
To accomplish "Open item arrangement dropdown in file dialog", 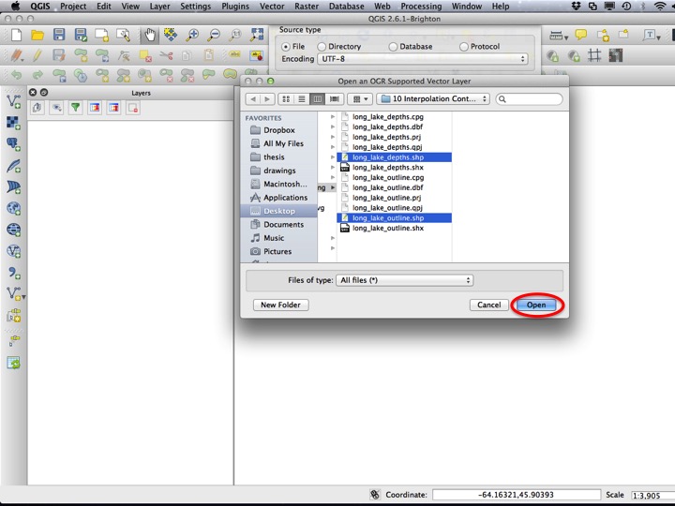I will pos(360,99).
